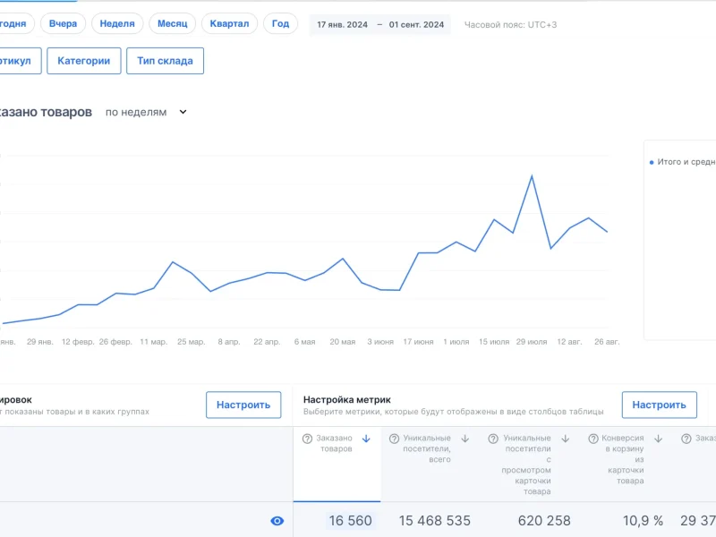Image resolution: width=716 pixels, height=537 pixels.
Task: Sort by Конверсия в корзину arrow
Action: click(x=658, y=439)
